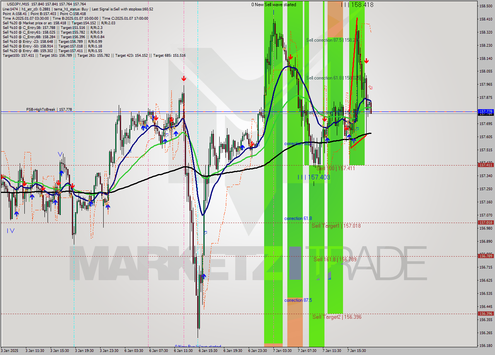Screen dimensions: 495x355
Task: Select the blue 'correction 61.8' label
Action: [298, 218]
